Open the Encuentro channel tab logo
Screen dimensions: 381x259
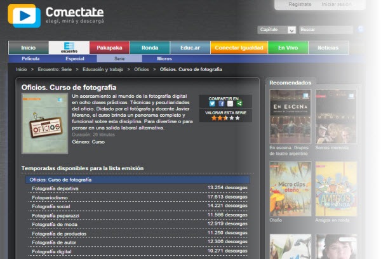(x=69, y=48)
